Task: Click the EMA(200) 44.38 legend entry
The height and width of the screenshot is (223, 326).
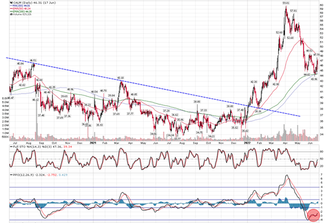Action: (x=21, y=12)
